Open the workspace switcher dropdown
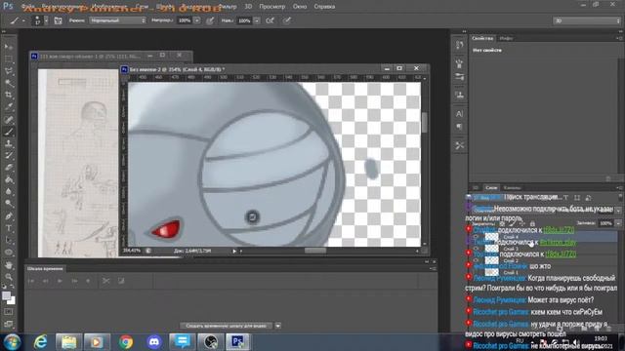Image resolution: width=625 pixels, height=351 pixels. 587,20
